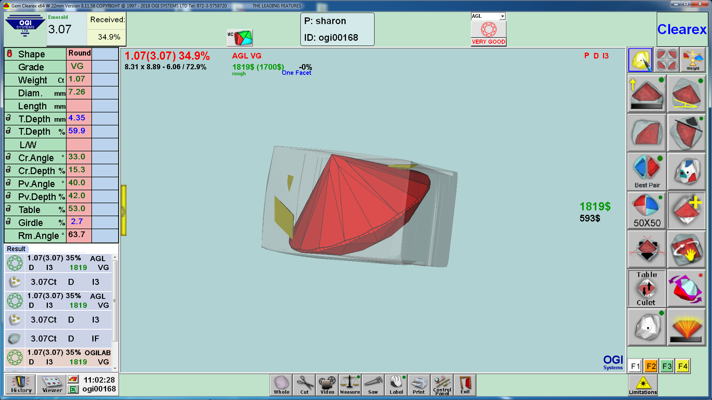
Task: Open the Control Panel
Action: [442, 385]
